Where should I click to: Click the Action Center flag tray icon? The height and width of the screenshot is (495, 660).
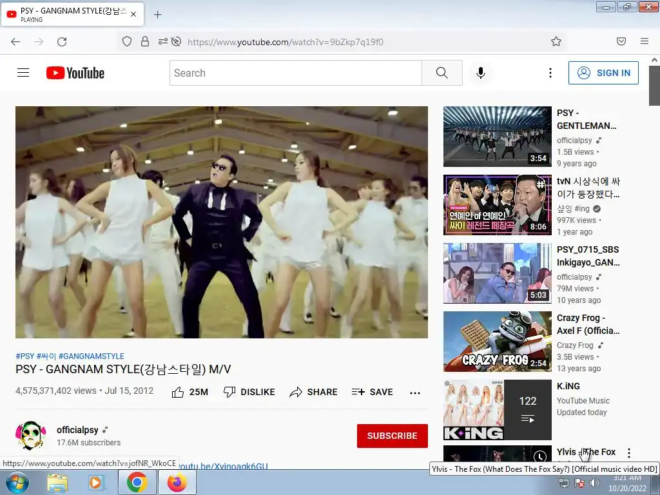pyautogui.click(x=579, y=483)
